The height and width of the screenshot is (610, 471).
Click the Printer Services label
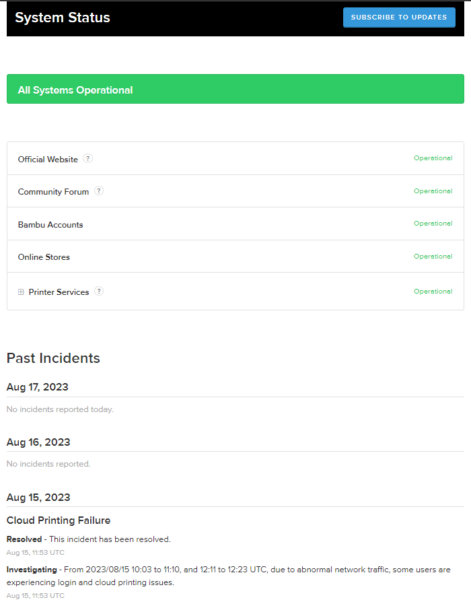coord(59,292)
